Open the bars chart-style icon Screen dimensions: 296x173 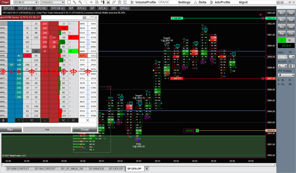point(108,2)
